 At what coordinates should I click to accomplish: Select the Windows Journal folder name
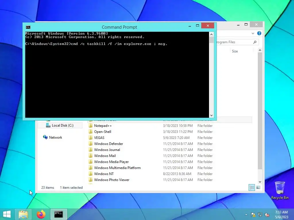tap(107, 150)
